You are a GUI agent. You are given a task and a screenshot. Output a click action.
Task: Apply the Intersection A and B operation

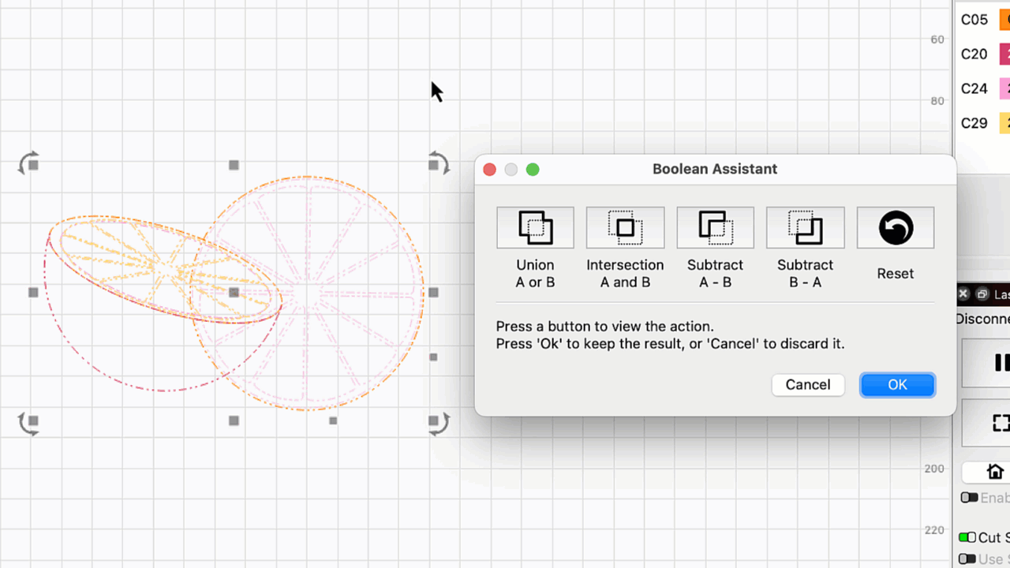point(625,228)
